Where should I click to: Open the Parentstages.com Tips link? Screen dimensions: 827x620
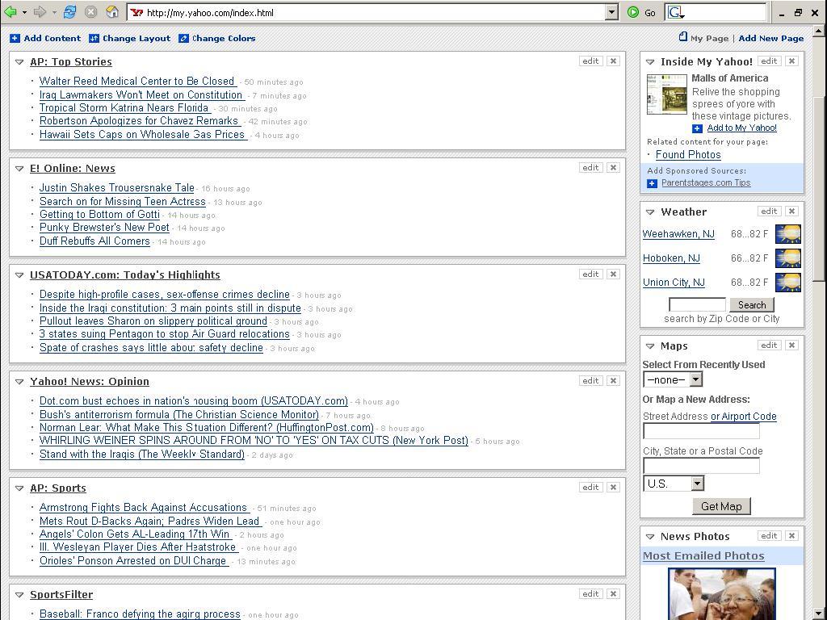pos(706,183)
